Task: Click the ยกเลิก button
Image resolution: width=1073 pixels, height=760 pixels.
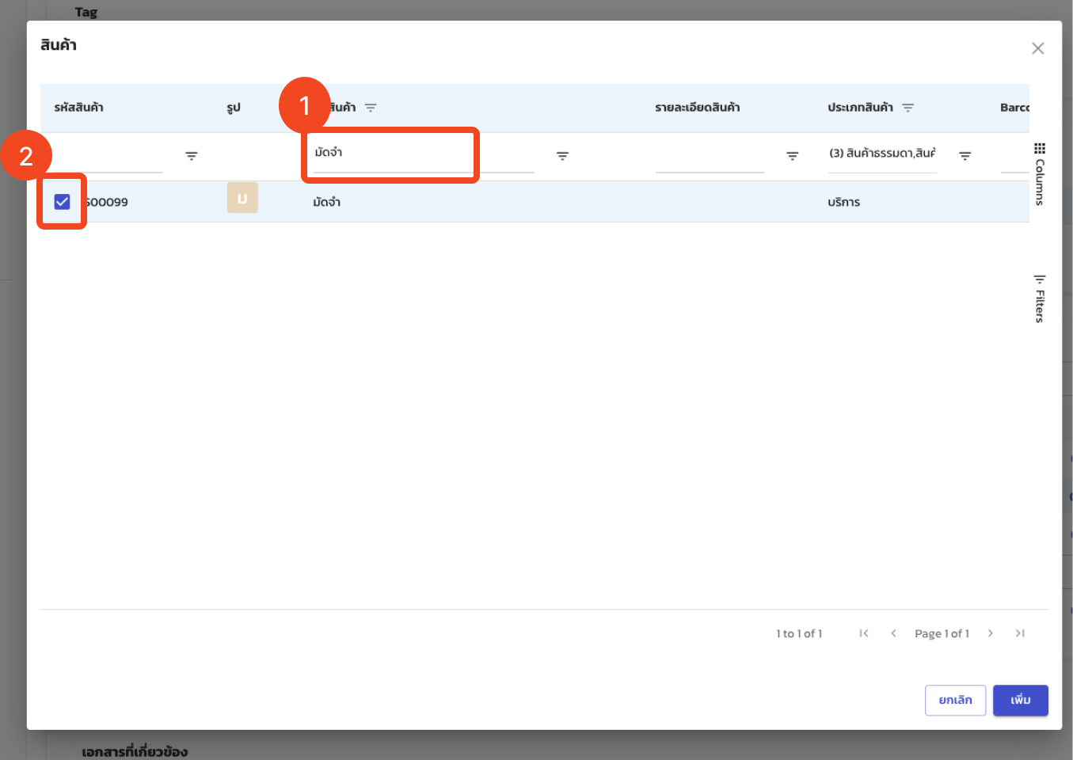Action: click(955, 700)
